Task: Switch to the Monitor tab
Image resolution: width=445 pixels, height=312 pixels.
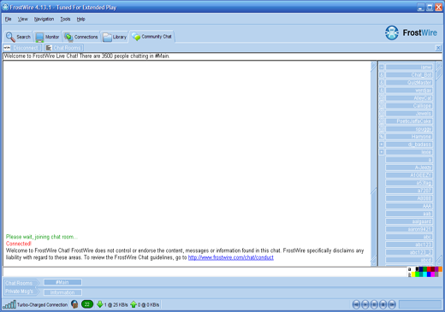Action: point(47,37)
